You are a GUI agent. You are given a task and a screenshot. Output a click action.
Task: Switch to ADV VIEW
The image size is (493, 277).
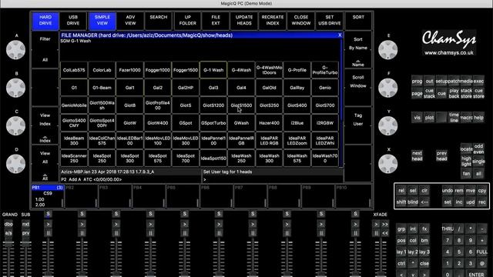point(130,21)
